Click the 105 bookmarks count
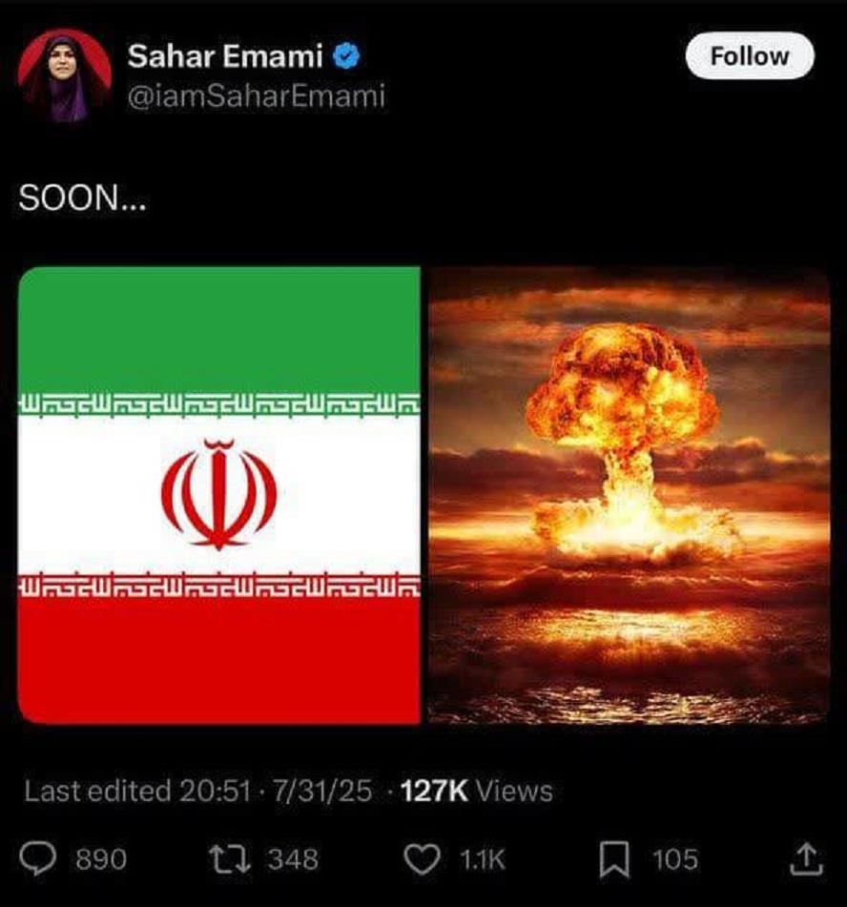 (x=675, y=859)
